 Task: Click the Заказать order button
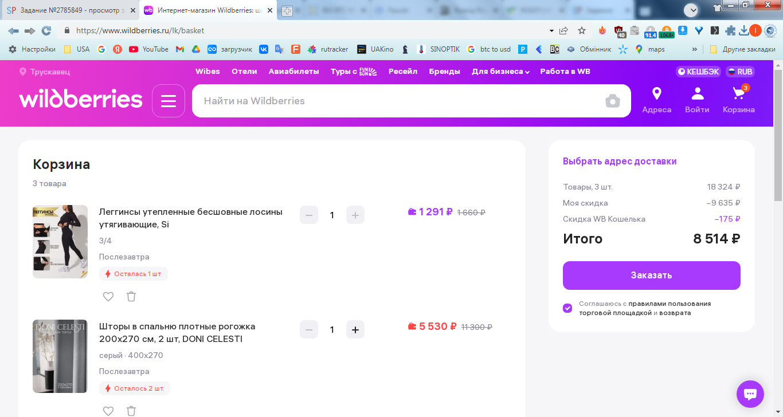[x=652, y=276]
